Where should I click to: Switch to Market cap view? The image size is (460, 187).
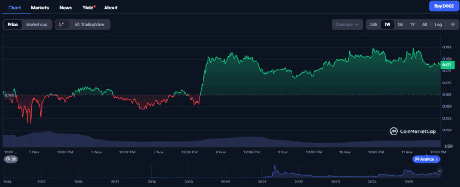point(36,25)
